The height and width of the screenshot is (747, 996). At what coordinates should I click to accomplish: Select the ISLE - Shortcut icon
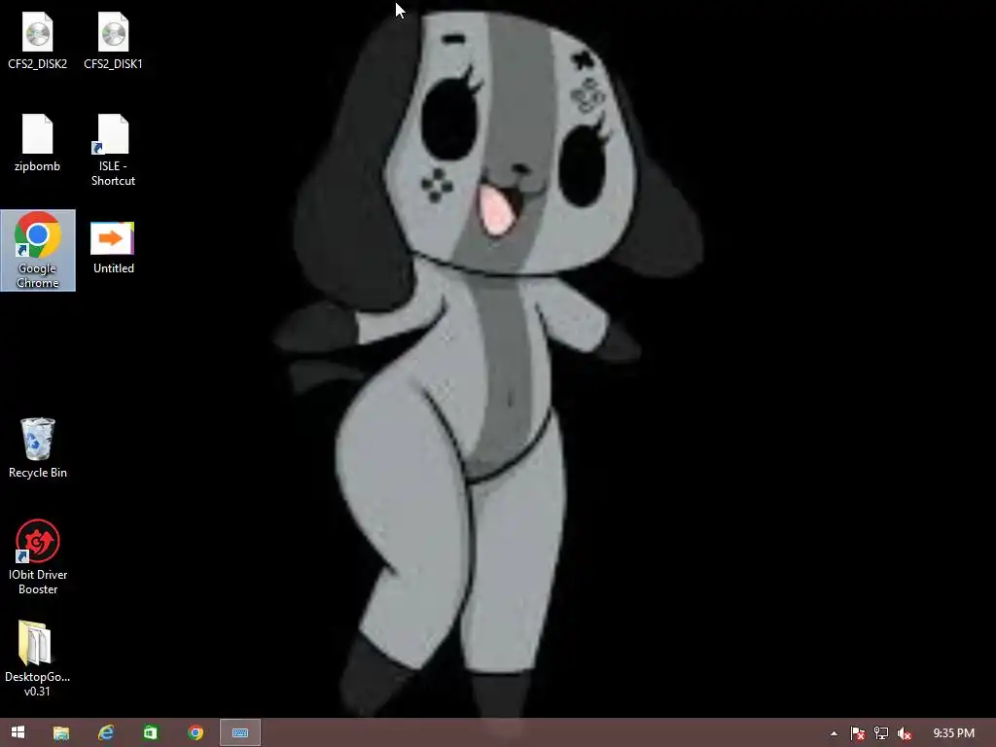click(x=113, y=134)
